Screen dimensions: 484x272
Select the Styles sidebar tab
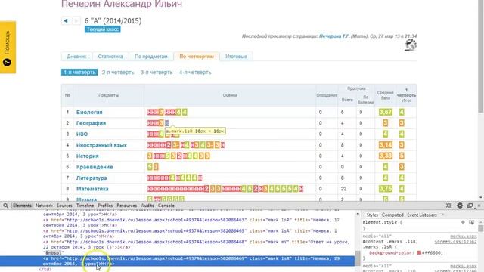pyautogui.click(x=372, y=215)
